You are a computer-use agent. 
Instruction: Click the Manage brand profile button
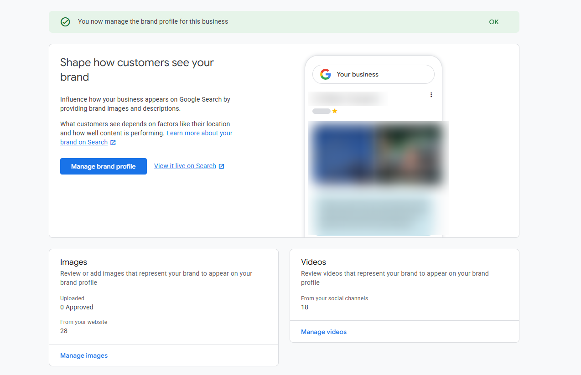(x=103, y=166)
